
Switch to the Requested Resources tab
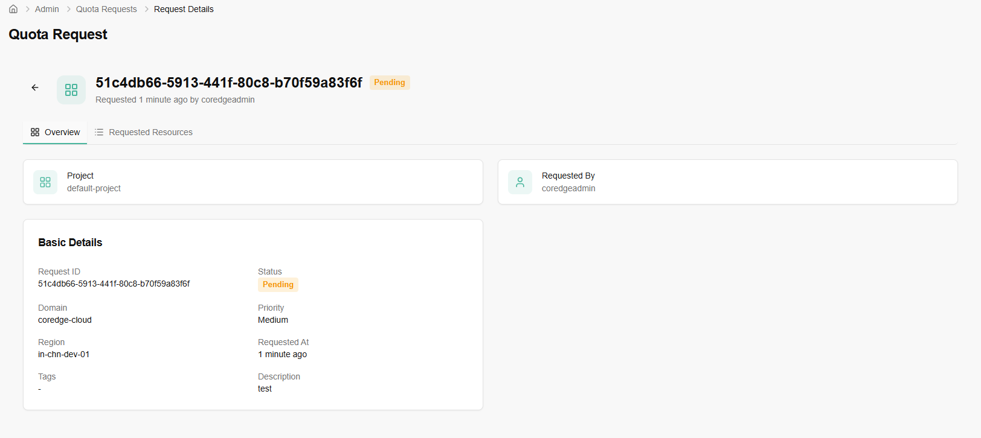pos(150,132)
